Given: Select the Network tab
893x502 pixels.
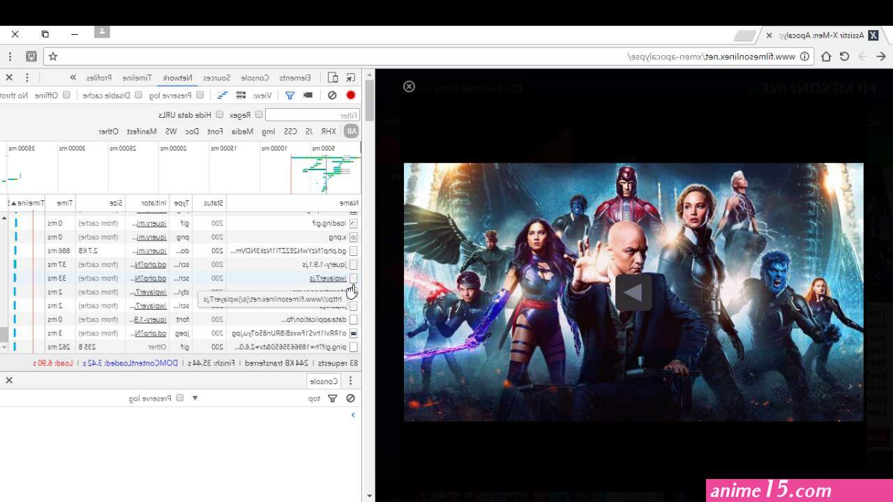Looking at the screenshot, I should pyautogui.click(x=177, y=77).
